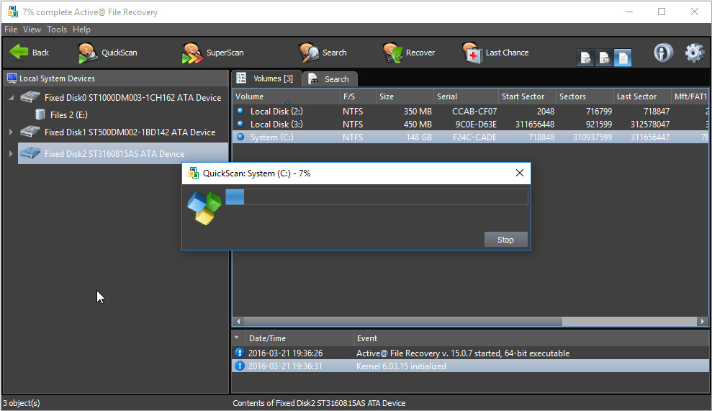Select the Local Disk (2:) volume row

[470, 112]
